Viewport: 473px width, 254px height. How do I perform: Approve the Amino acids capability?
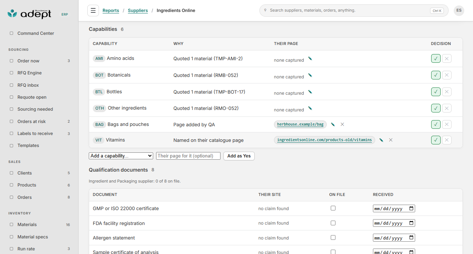point(436,58)
